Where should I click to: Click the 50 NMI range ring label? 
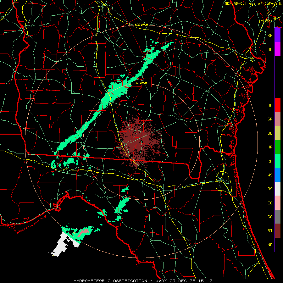(141, 83)
